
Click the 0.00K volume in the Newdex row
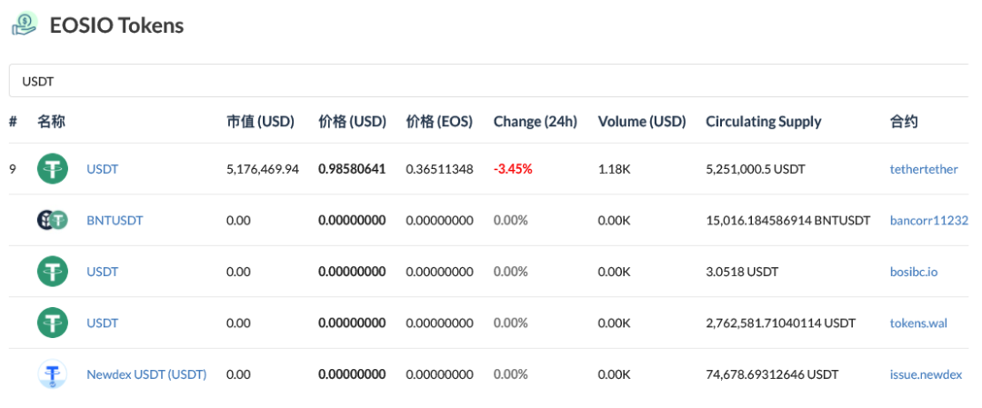coord(616,374)
